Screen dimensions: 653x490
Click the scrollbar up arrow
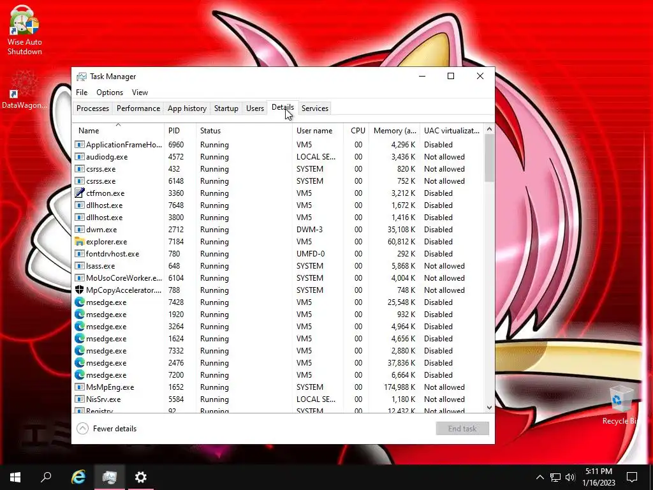click(489, 130)
